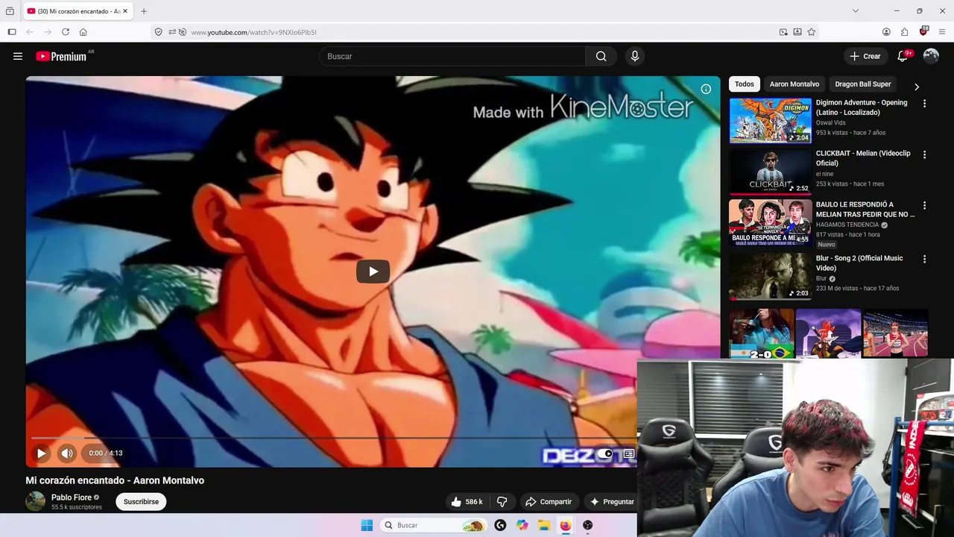Screen dimensions: 954x537
Task: Go to YouTube Premium home logo
Action: (62, 56)
